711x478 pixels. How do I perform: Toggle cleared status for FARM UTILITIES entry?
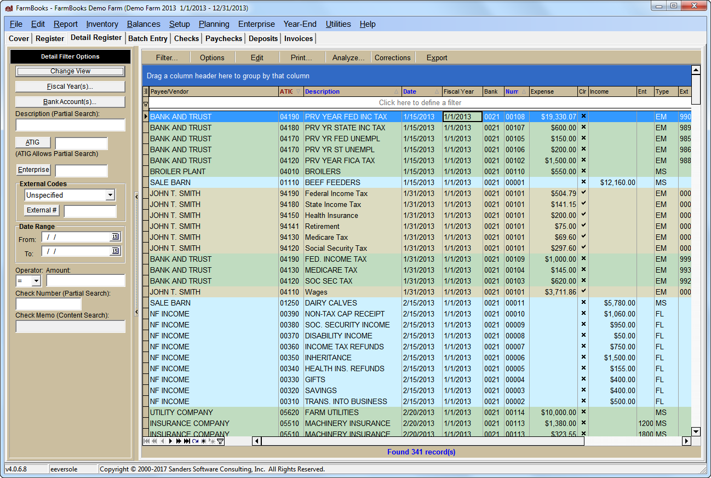point(583,412)
